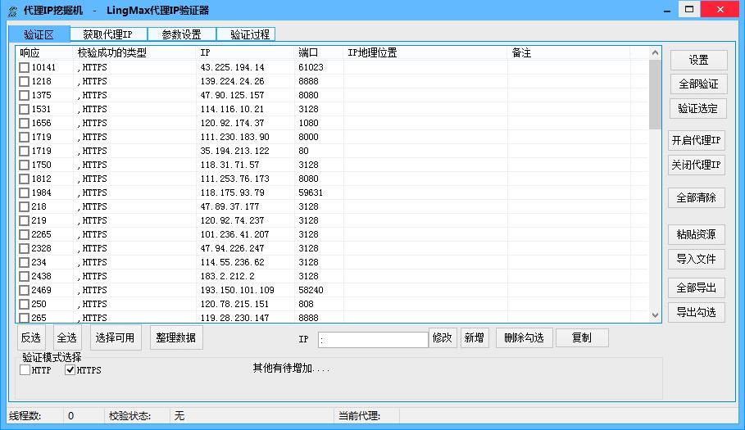The width and height of the screenshot is (745, 430).
Task: Click 整理数据 to tidy data
Action: (176, 338)
